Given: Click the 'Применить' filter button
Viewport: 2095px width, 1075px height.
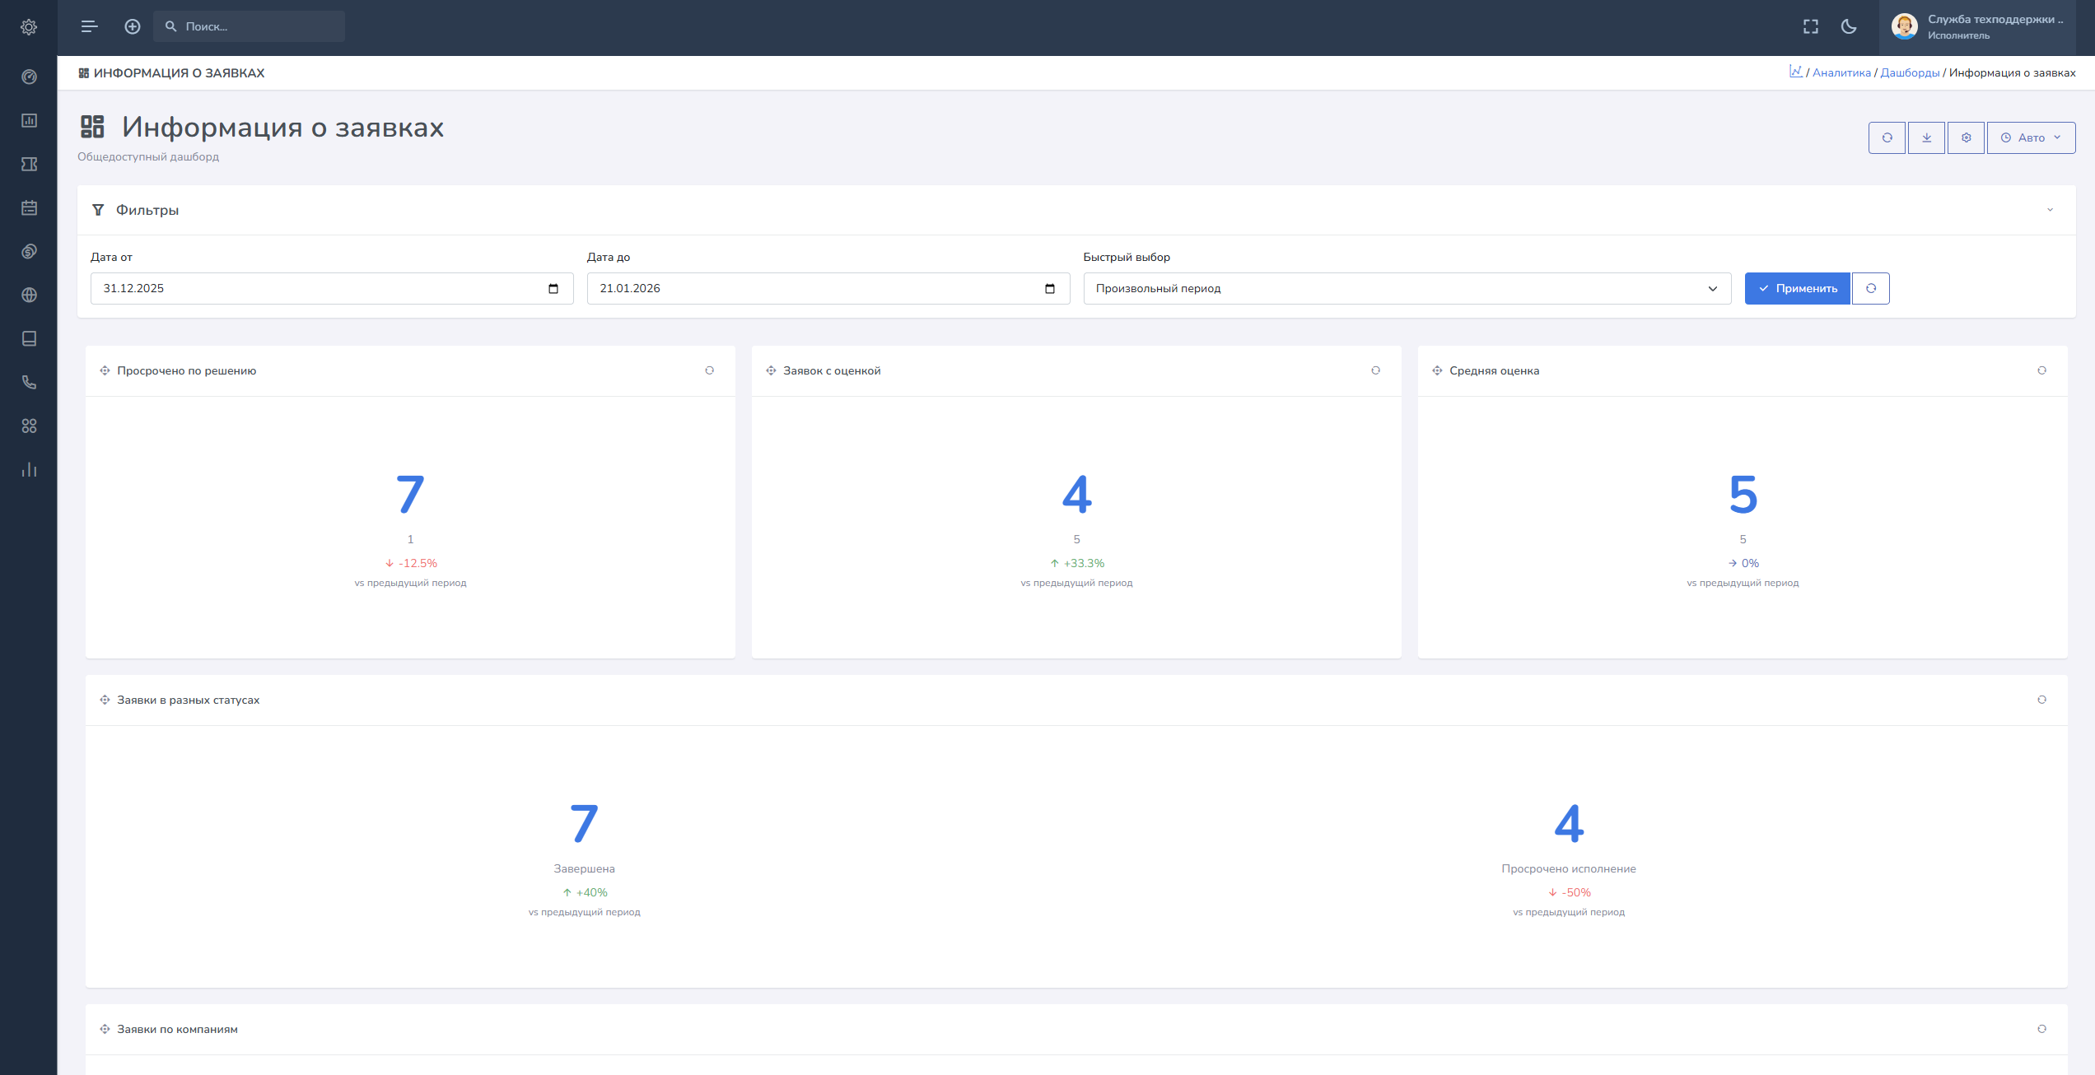Looking at the screenshot, I should click(1797, 288).
